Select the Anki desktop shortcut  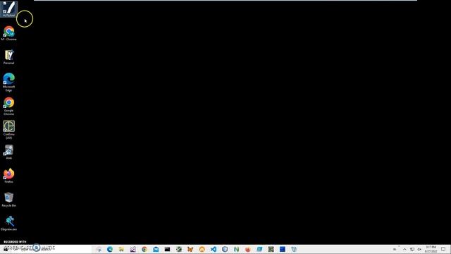pos(8,152)
